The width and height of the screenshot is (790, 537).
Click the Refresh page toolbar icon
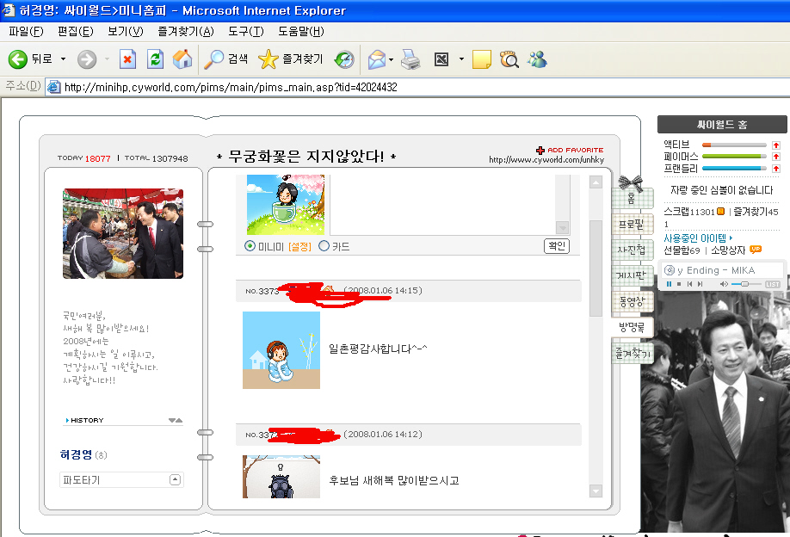point(155,59)
